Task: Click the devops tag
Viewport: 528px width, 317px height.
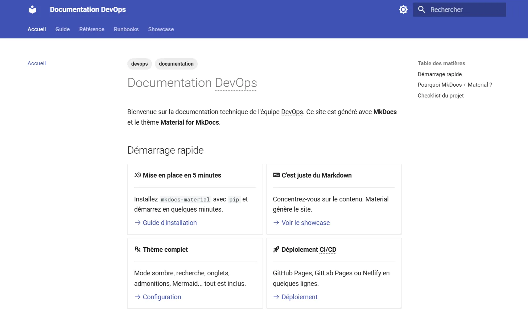Action: (139, 64)
